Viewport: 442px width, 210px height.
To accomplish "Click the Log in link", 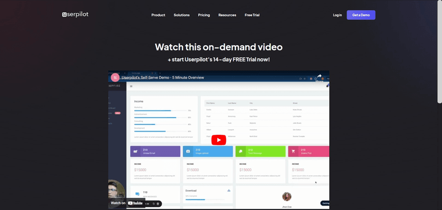I will point(337,15).
